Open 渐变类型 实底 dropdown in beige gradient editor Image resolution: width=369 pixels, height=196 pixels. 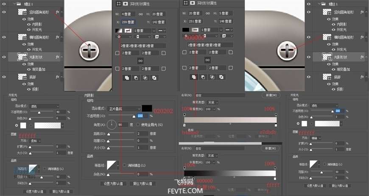pos(212,102)
